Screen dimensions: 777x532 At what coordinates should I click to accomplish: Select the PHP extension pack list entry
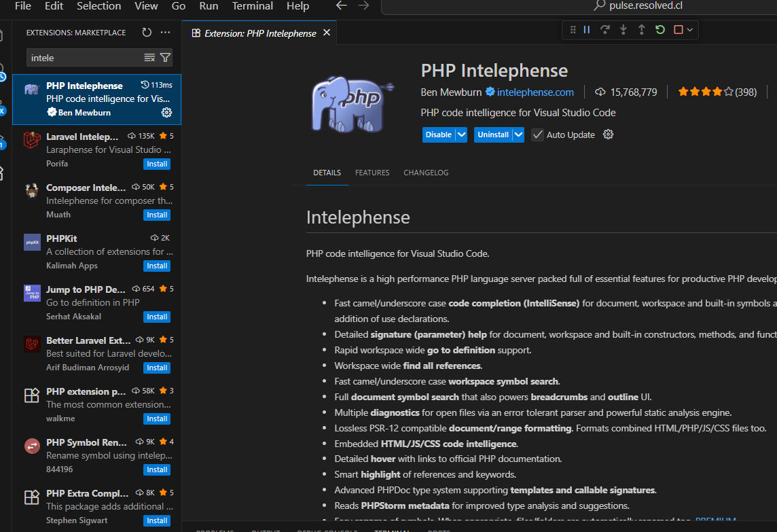(x=96, y=404)
